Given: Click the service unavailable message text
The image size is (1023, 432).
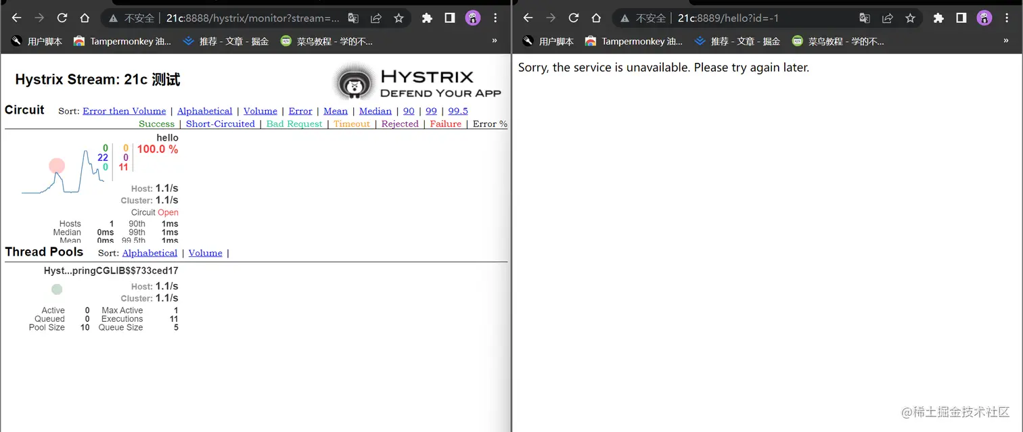Looking at the screenshot, I should point(664,68).
